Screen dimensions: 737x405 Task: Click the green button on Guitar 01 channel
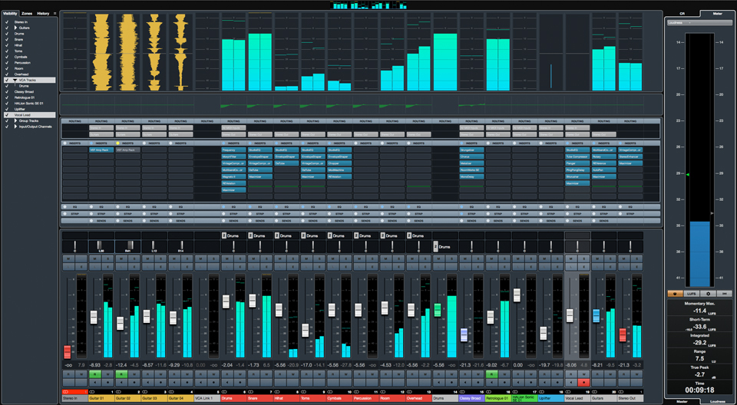coord(95,374)
